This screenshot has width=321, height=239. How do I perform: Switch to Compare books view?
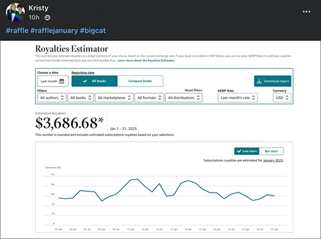pos(140,81)
